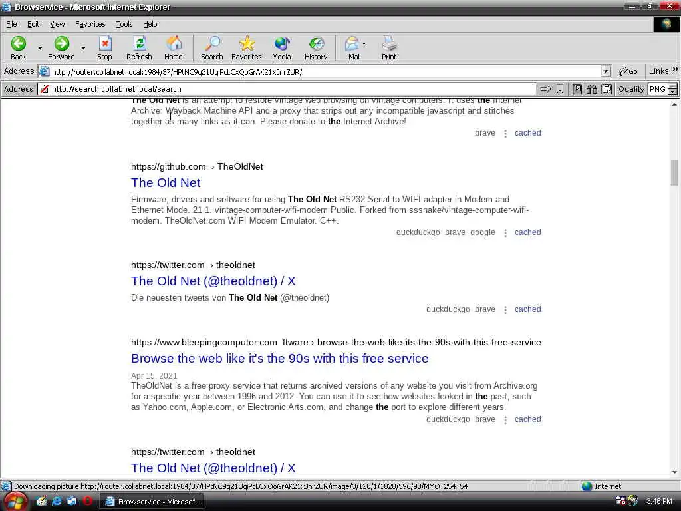Open the IE Search pane
This screenshot has height=511, width=681.
212,48
